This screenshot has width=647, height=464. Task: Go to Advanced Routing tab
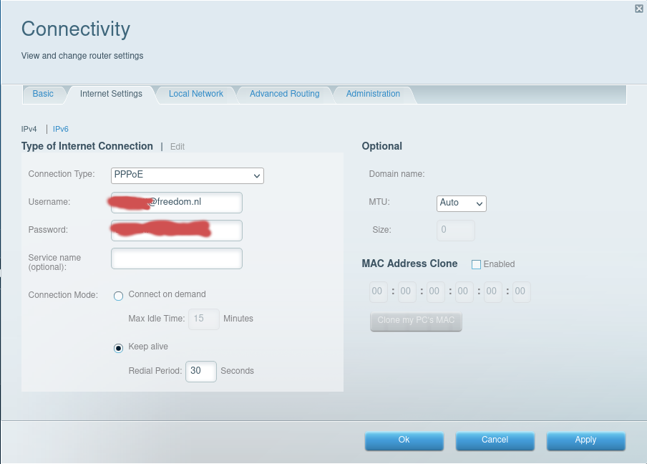pos(284,94)
